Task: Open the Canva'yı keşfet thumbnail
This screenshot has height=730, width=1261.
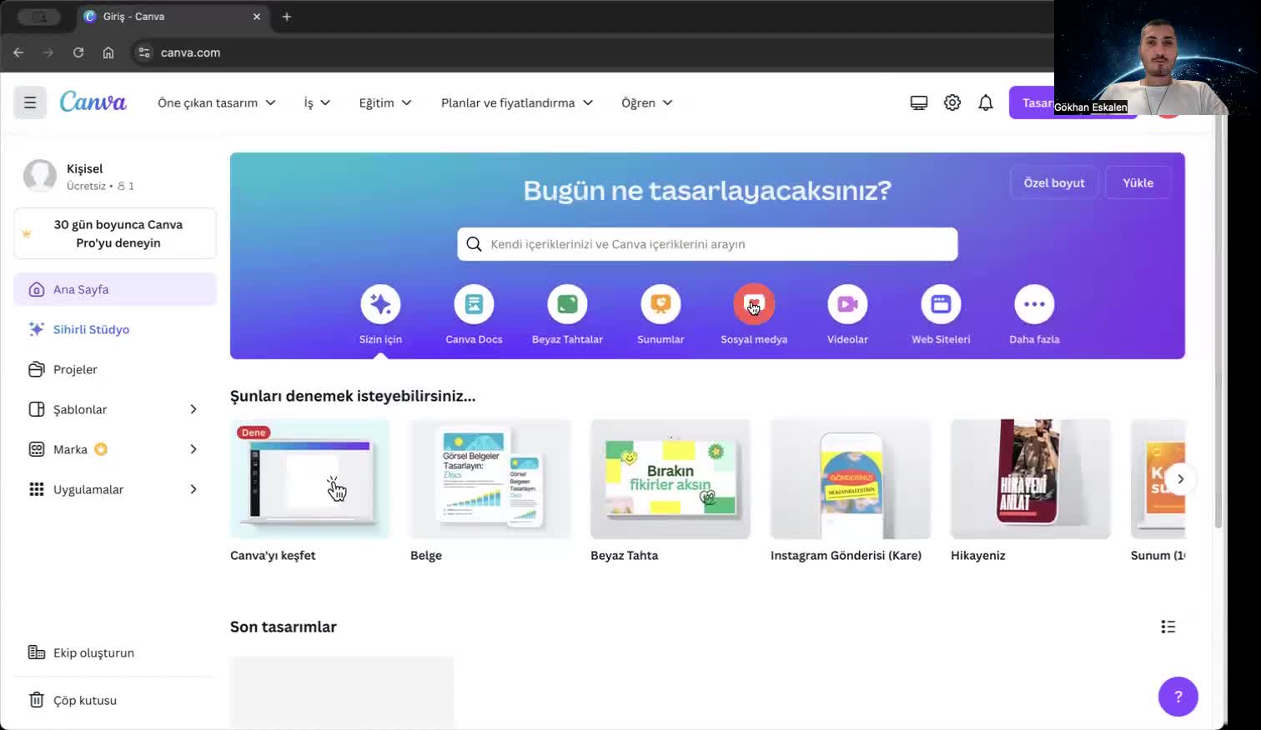Action: pos(310,479)
